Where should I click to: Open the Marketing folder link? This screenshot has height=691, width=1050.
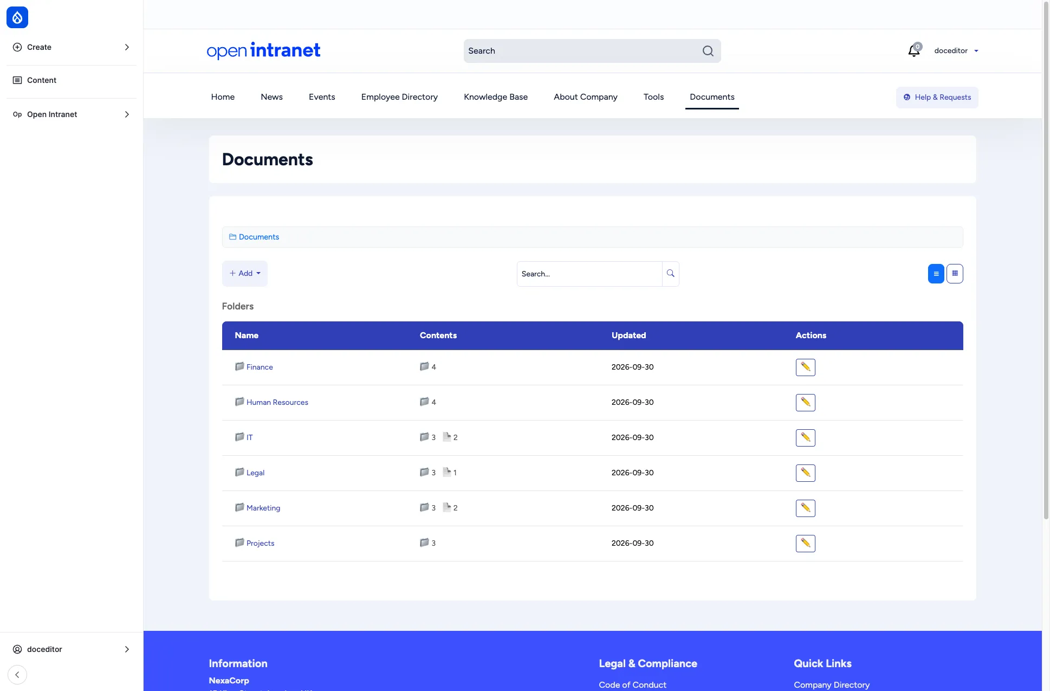(x=263, y=508)
